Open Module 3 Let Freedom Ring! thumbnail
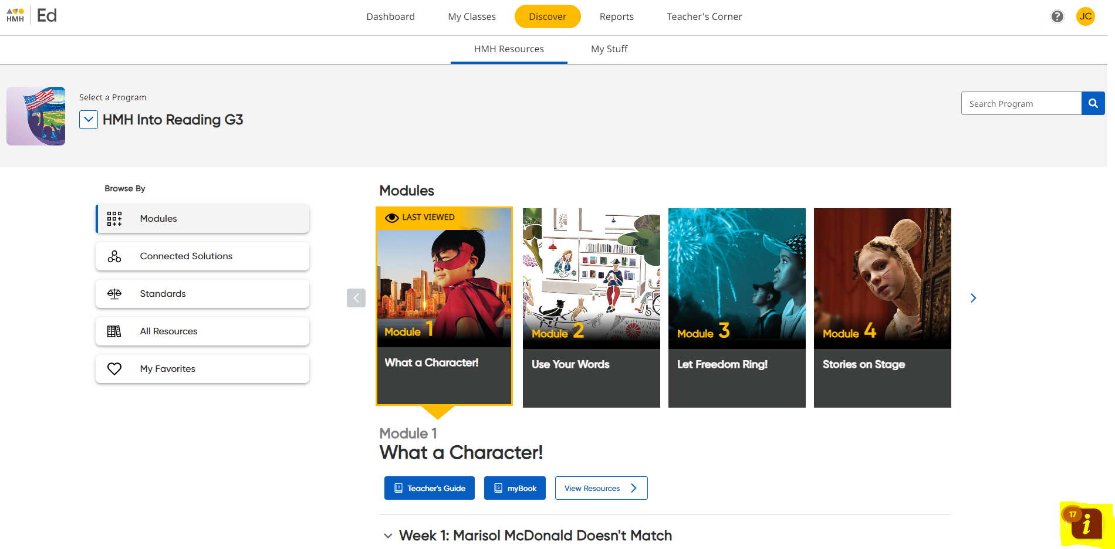Viewport: 1115px width, 549px height. point(736,307)
